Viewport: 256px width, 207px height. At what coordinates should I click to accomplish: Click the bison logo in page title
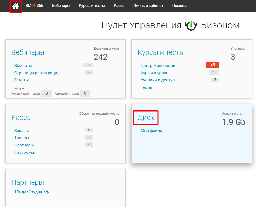pyautogui.click(x=191, y=26)
